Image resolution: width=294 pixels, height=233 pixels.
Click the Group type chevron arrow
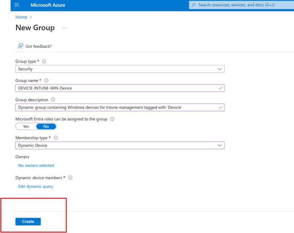pyautogui.click(x=219, y=69)
